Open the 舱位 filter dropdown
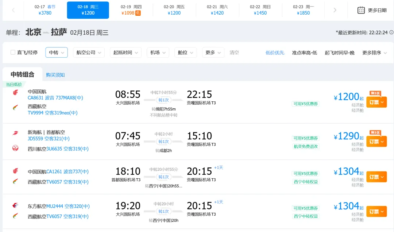Screen dimensions: 394x232 (185, 52)
